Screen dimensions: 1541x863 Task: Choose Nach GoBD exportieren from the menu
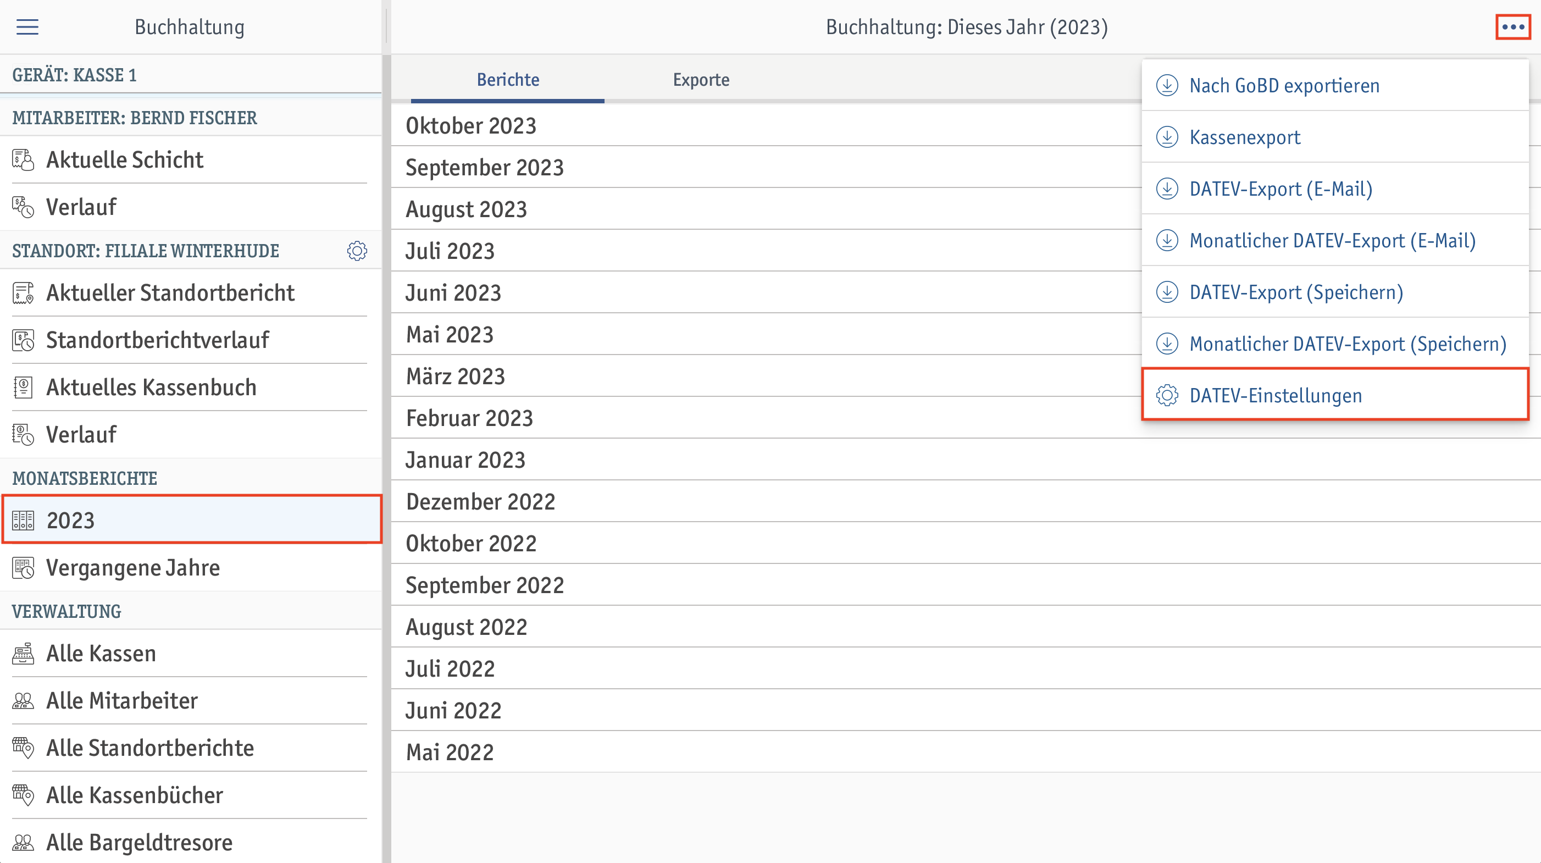1335,86
